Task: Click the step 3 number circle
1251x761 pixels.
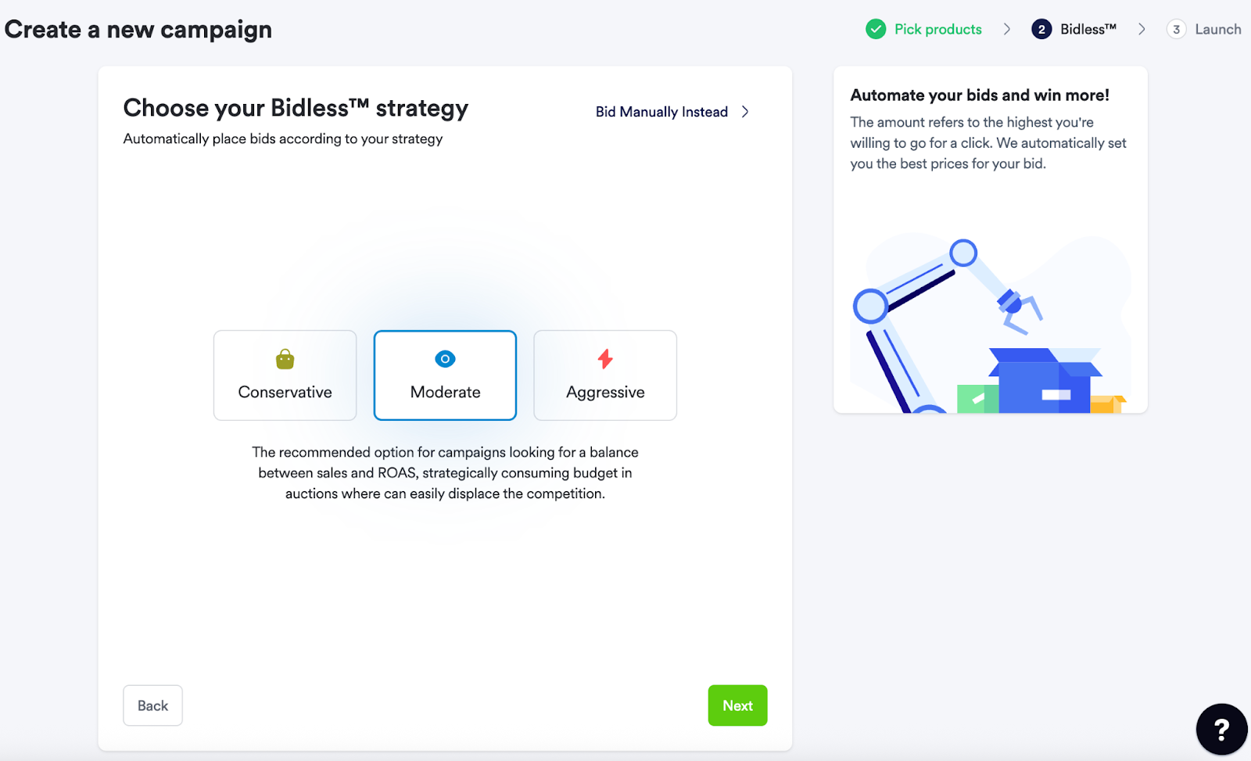Action: 1176,29
